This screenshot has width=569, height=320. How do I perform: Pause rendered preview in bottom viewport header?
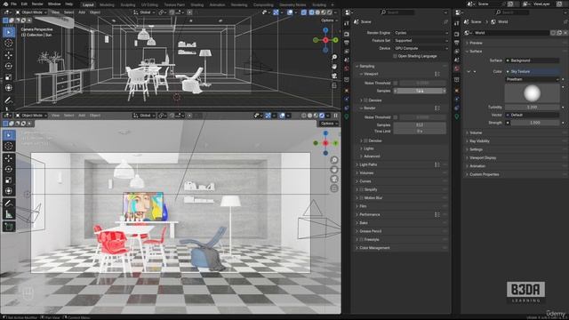click(x=336, y=116)
